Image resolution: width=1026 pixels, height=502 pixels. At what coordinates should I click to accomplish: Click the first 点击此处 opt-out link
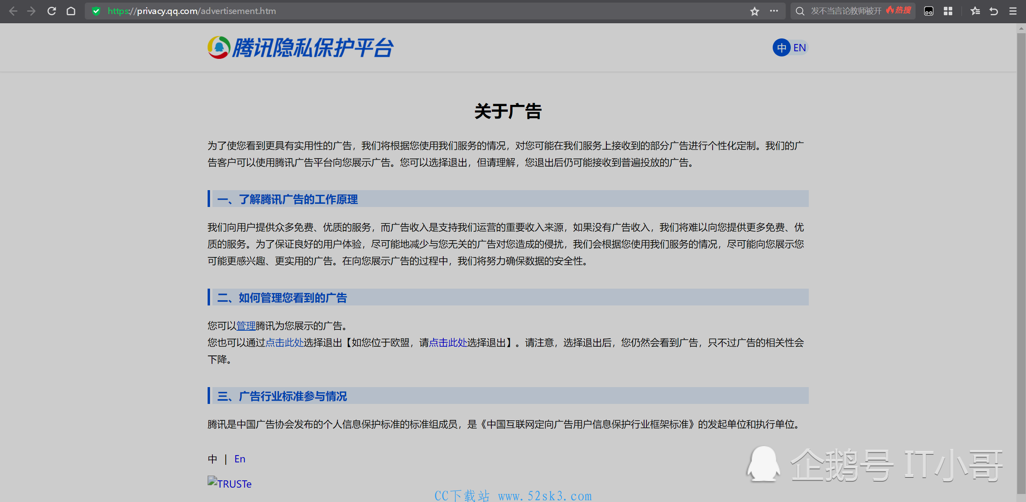pos(285,343)
